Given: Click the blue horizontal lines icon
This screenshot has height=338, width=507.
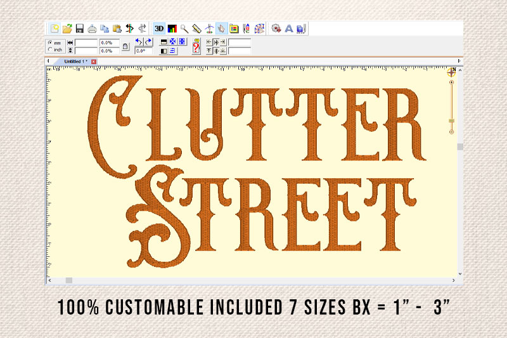Looking at the screenshot, I should [172, 51].
